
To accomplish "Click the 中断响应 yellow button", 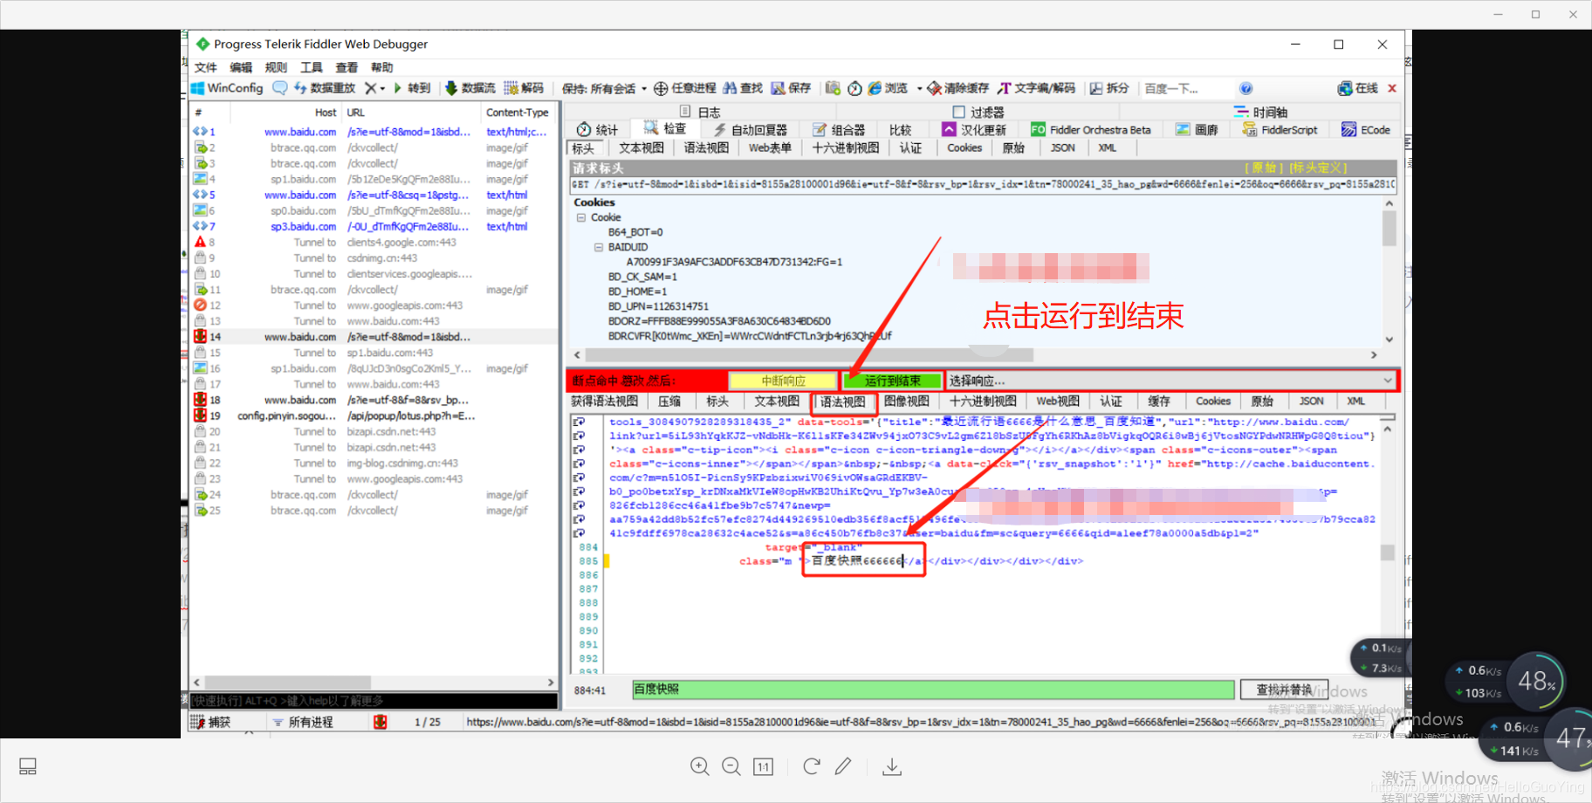I will [x=784, y=381].
